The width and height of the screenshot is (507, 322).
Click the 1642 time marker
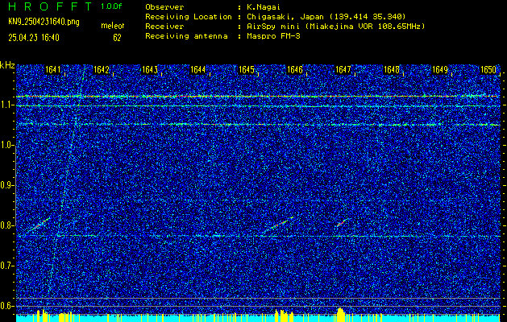pos(101,70)
